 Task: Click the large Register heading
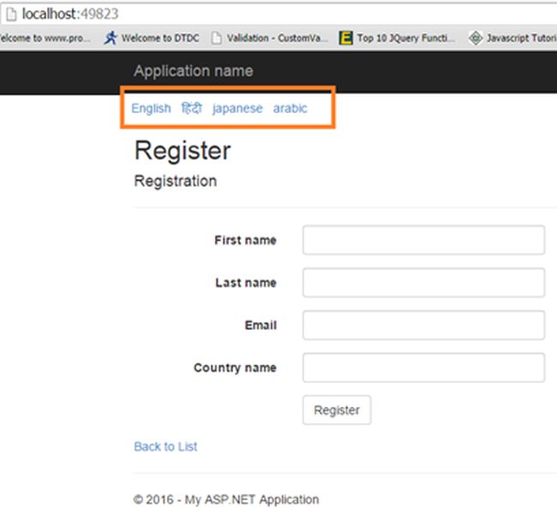pyautogui.click(x=183, y=150)
